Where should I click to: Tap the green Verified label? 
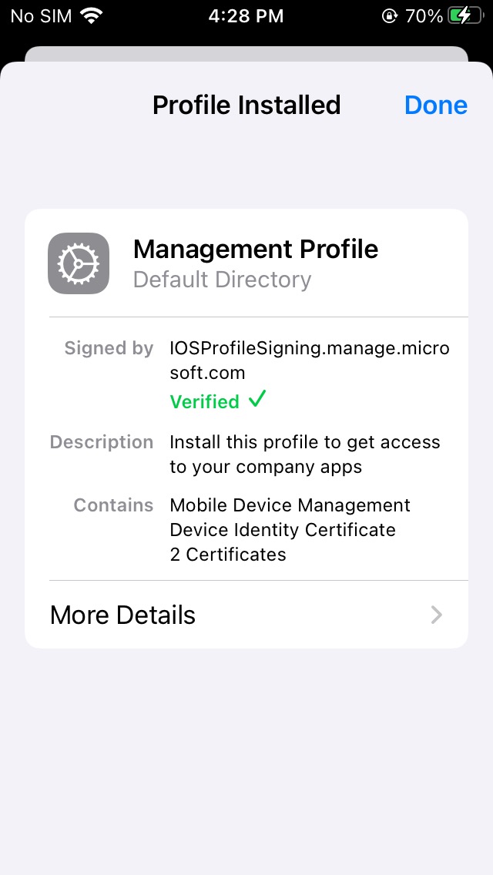pyautogui.click(x=204, y=402)
